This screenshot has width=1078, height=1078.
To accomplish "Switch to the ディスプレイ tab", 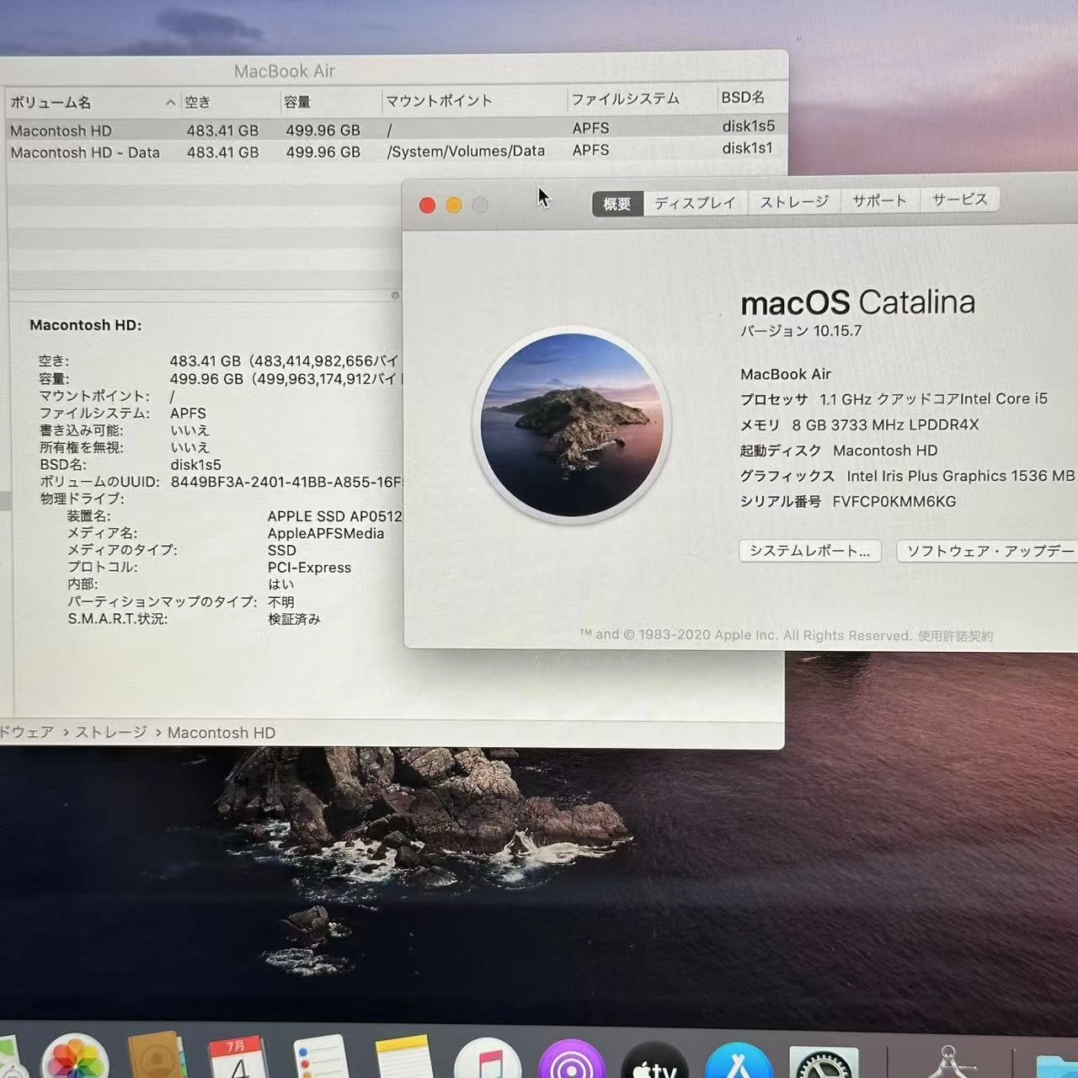I will (695, 201).
